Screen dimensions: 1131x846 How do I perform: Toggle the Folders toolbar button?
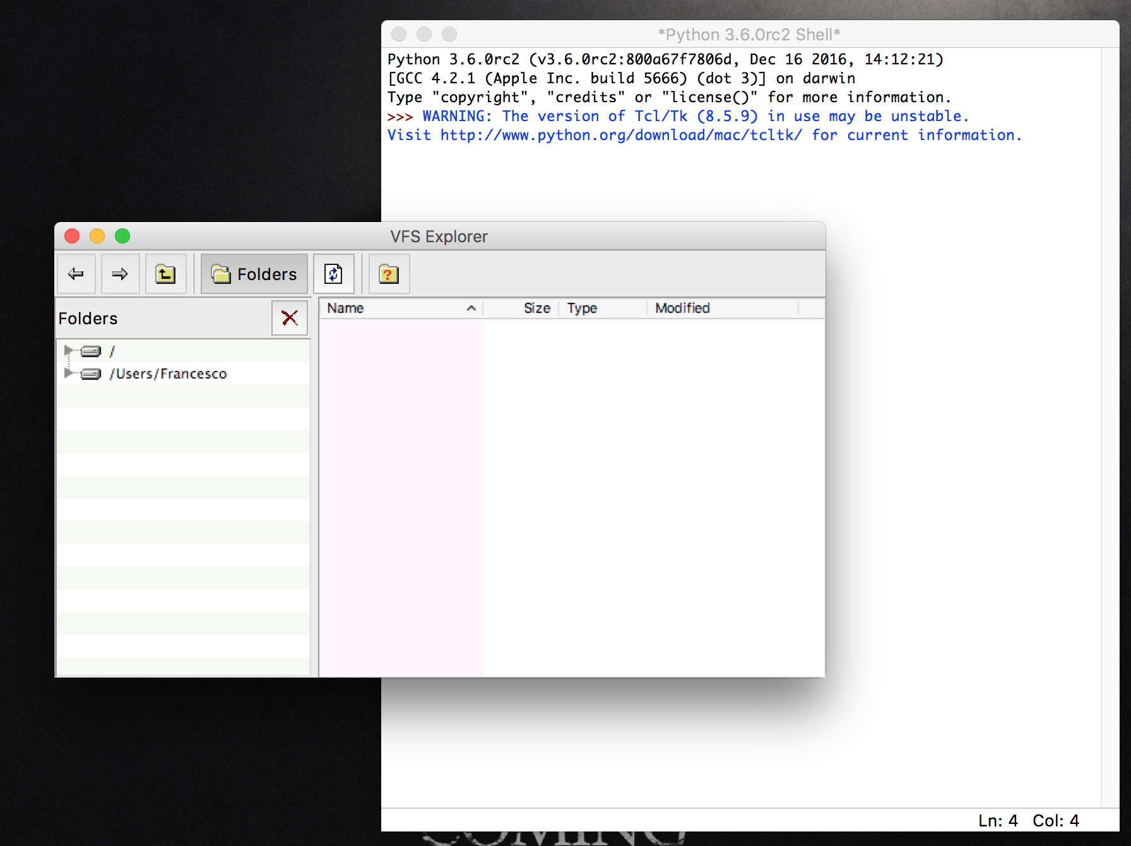[254, 274]
